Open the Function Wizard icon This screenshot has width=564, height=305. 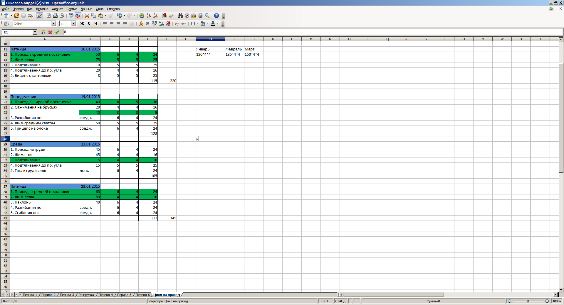(x=43, y=32)
